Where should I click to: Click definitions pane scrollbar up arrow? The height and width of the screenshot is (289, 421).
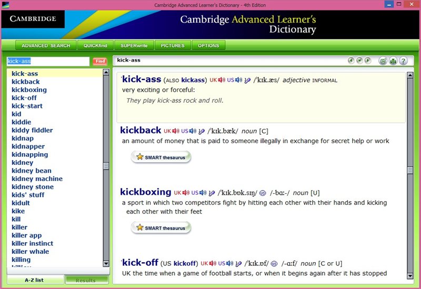(x=410, y=75)
